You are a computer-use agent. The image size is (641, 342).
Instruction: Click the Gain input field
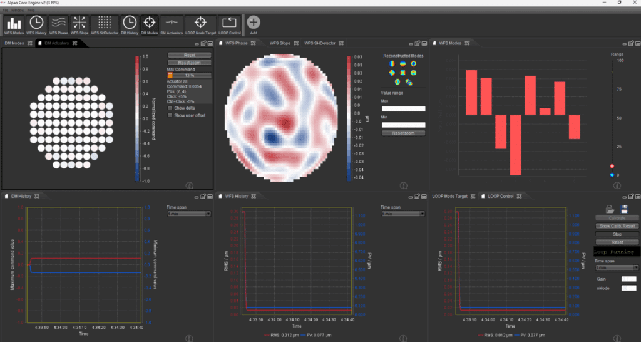tap(628, 278)
